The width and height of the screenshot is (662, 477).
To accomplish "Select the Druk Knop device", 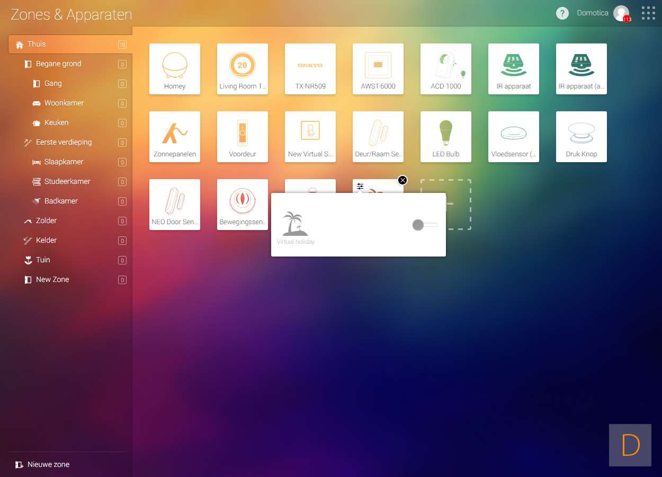I will click(582, 137).
